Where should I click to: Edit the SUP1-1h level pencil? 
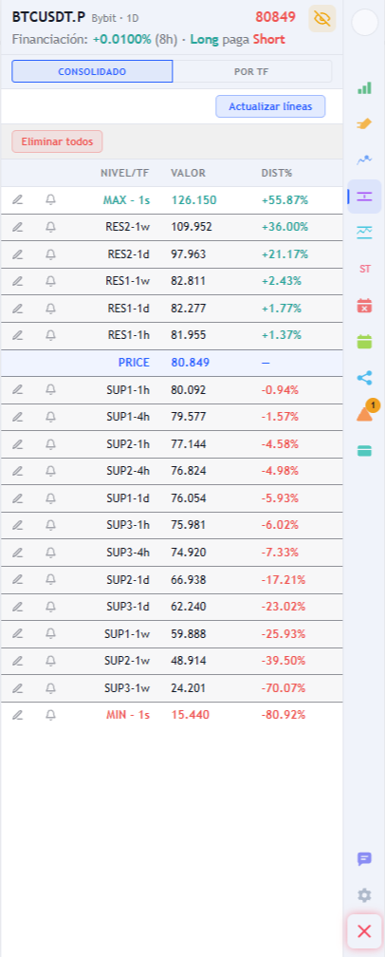pyautogui.click(x=18, y=389)
